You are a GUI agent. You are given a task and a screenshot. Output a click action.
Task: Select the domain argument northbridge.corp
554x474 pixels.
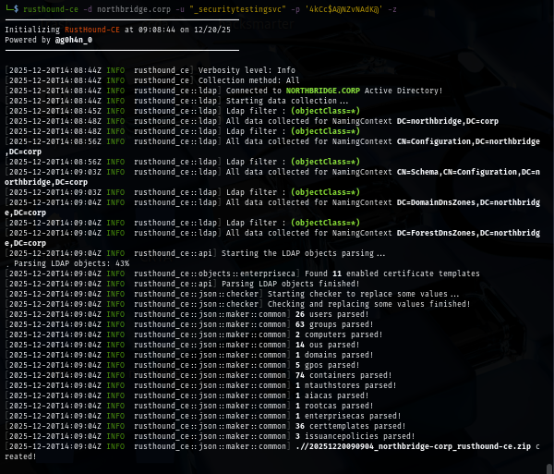(x=134, y=9)
